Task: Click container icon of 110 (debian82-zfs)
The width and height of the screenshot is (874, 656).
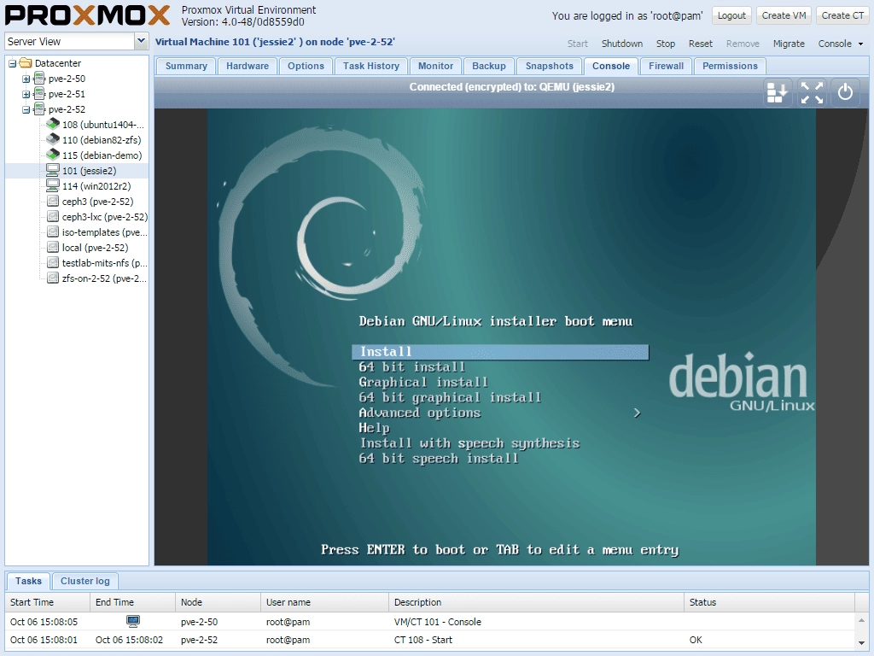Action: [x=53, y=139]
